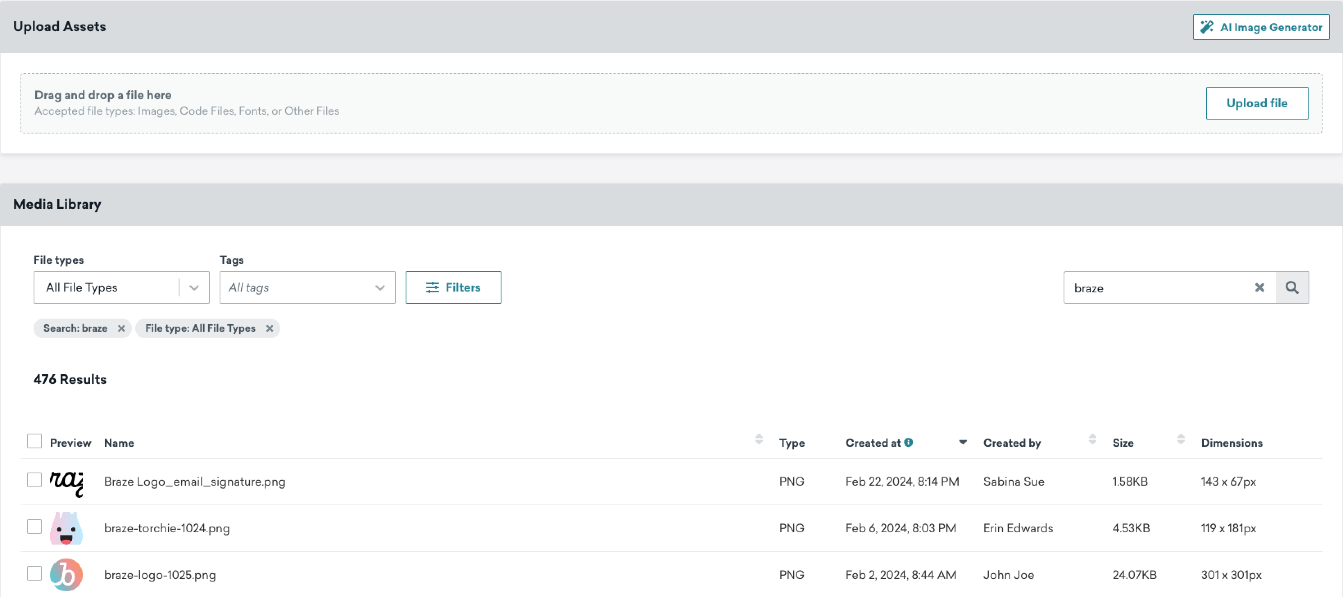Select the braze-torchie-1024.png checkbox
This screenshot has height=597, width=1343.
click(34, 527)
